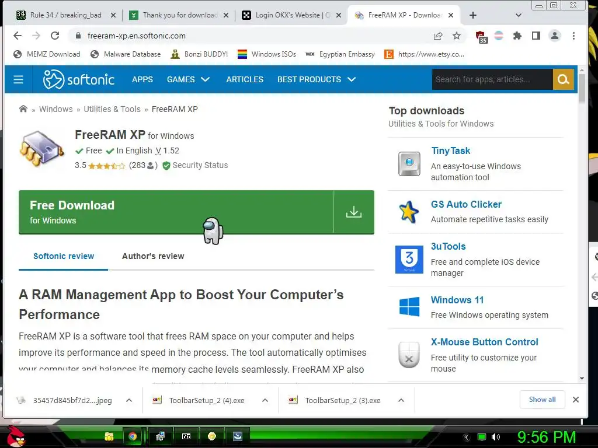Open the Softonic hamburger menu
Screen dimensions: 598x448
(18, 79)
